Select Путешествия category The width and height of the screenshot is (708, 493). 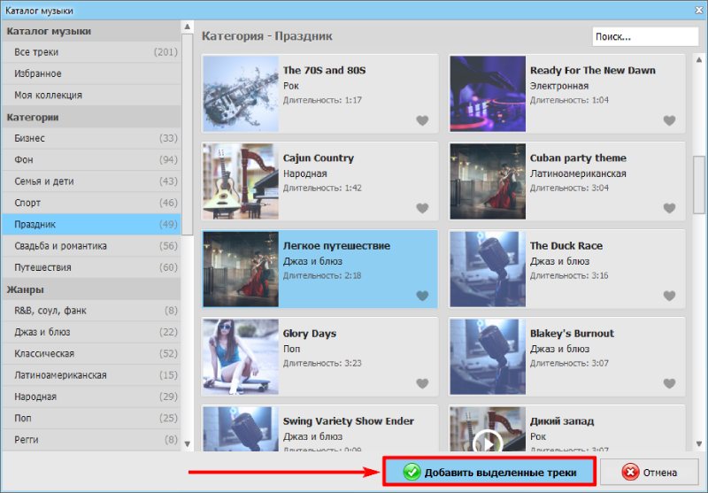point(91,267)
